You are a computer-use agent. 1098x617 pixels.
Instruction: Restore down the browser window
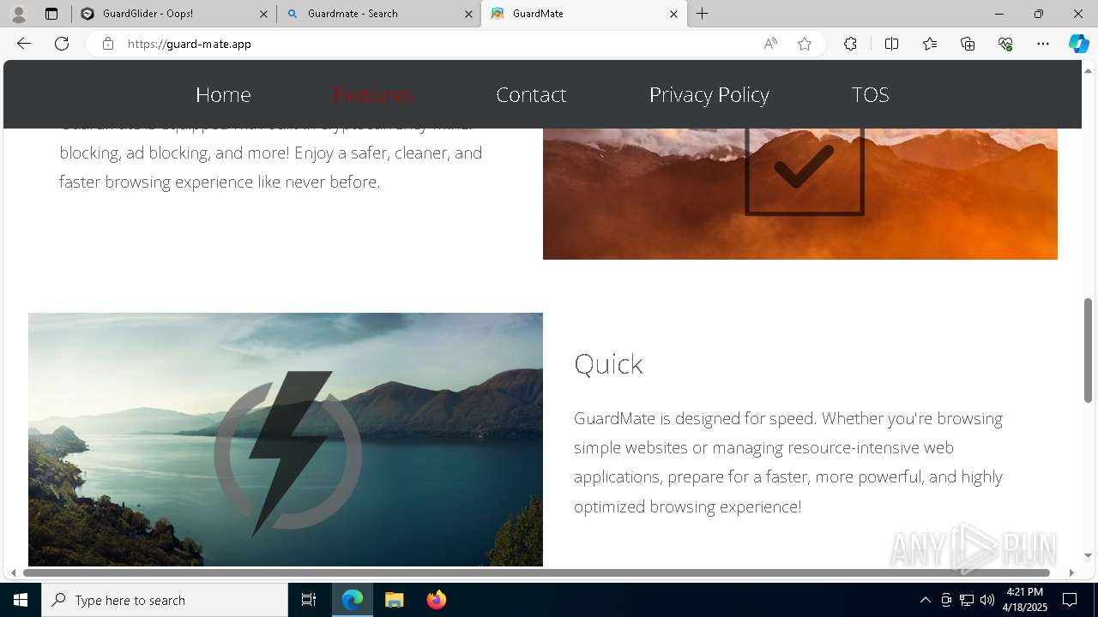point(1038,14)
